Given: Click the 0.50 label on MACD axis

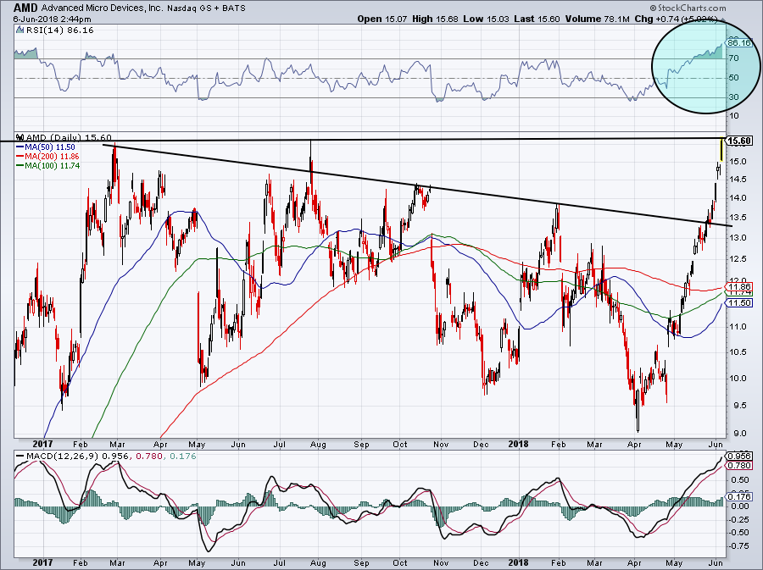Looking at the screenshot, I should coord(738,480).
